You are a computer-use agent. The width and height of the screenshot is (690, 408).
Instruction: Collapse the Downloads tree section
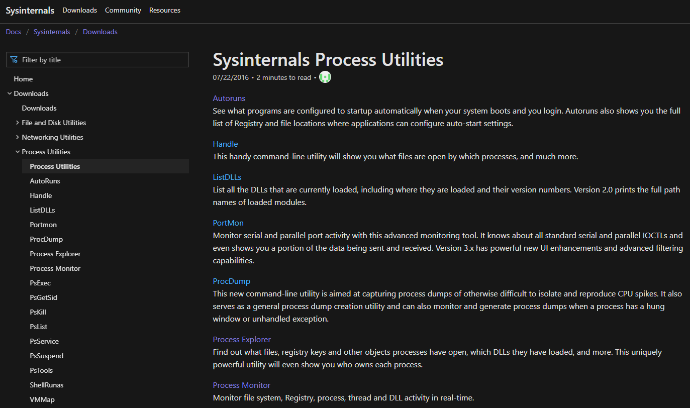[x=10, y=93]
